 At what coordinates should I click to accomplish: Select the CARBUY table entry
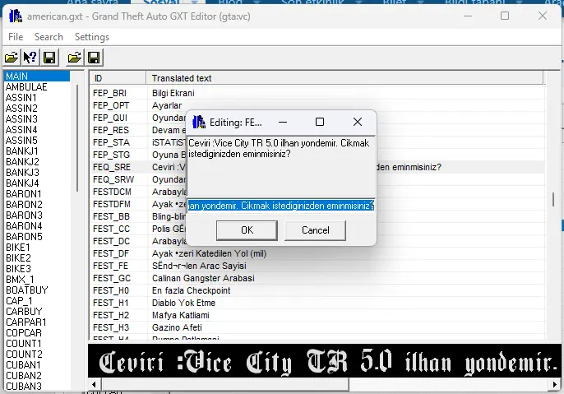pos(24,311)
